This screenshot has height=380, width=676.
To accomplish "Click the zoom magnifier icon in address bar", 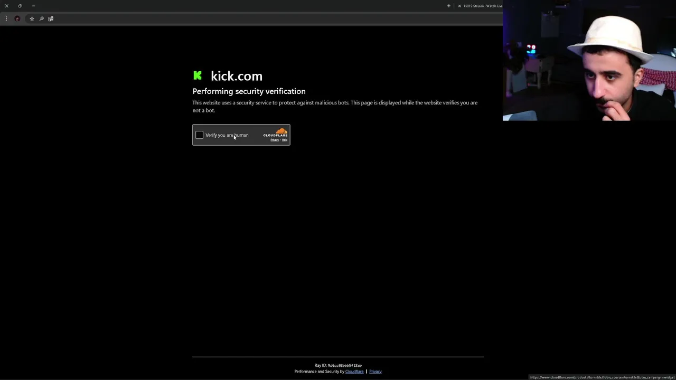I will [x=41, y=18].
